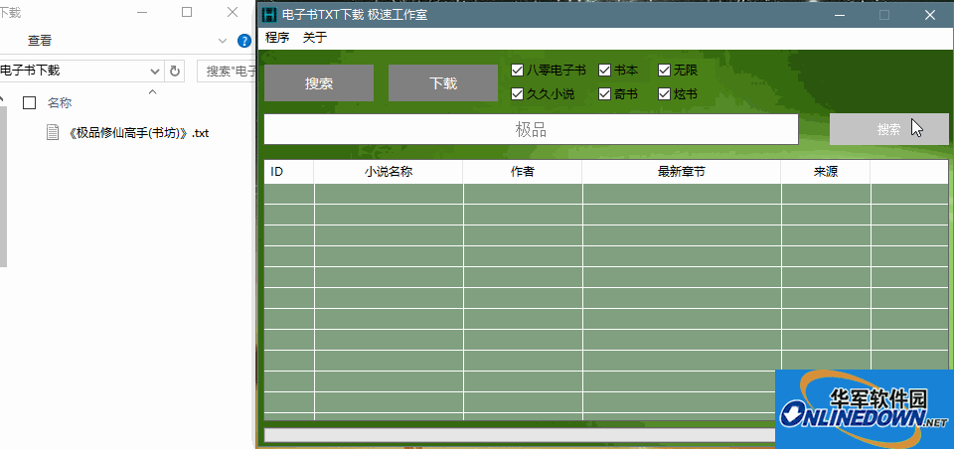Click the 最新章节 column header
Screen dimensions: 954x449
point(682,172)
